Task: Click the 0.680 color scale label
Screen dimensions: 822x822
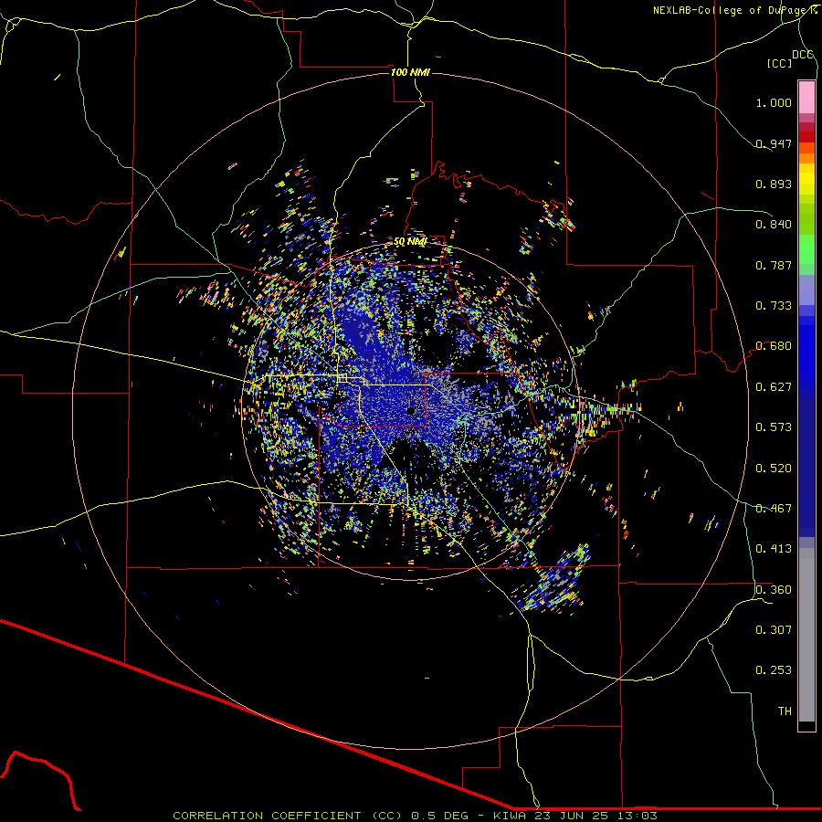Action: pos(774,346)
